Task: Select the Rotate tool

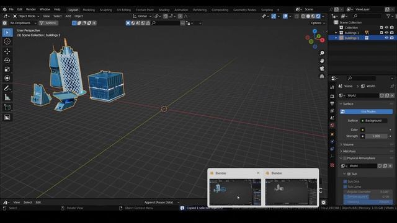Action: pyautogui.click(x=7, y=60)
